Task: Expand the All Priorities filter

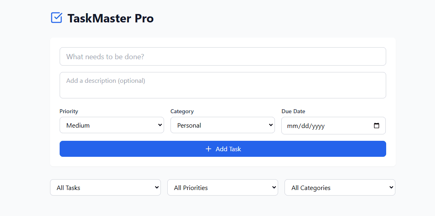Action: [x=223, y=188]
